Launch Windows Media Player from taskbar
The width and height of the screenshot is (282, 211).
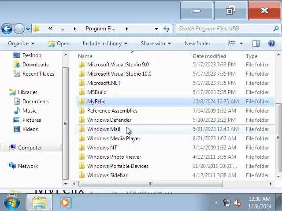point(66,203)
